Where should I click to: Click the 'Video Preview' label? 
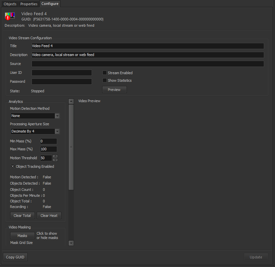coord(89,101)
